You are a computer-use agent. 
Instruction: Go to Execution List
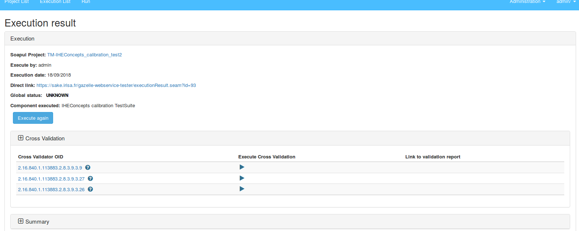(x=55, y=2)
